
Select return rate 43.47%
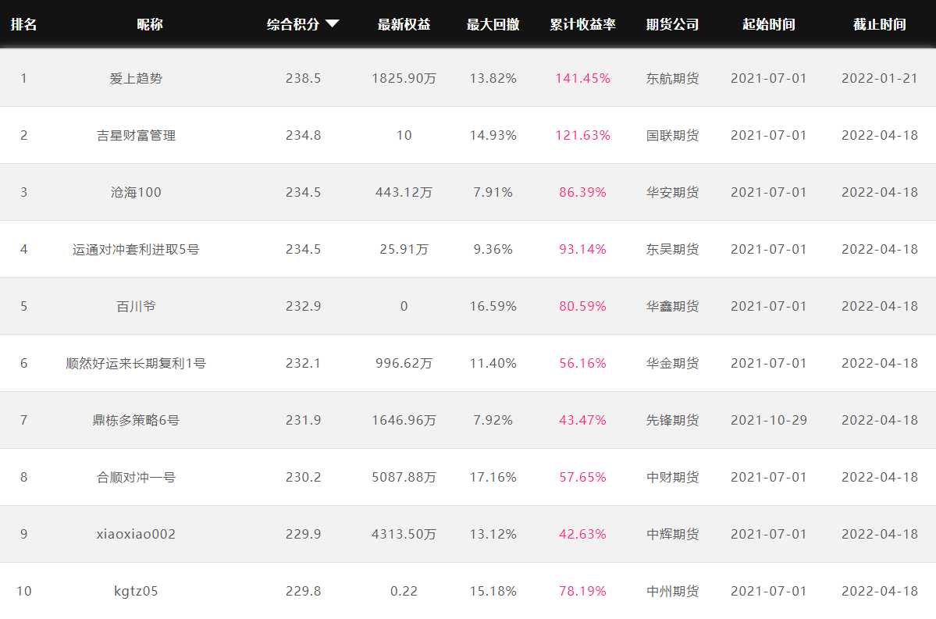582,420
